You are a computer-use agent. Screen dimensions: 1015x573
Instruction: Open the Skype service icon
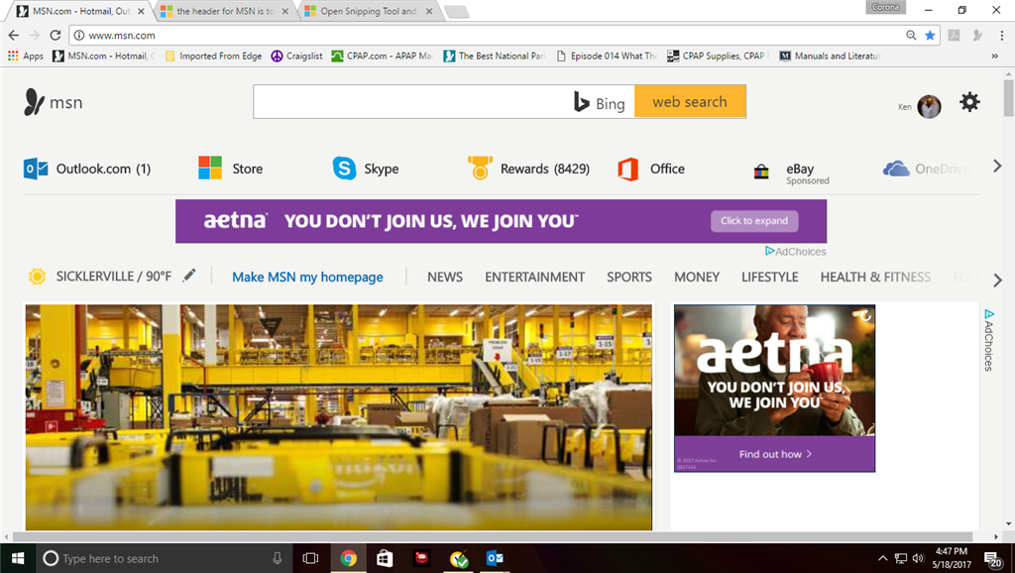click(x=343, y=169)
